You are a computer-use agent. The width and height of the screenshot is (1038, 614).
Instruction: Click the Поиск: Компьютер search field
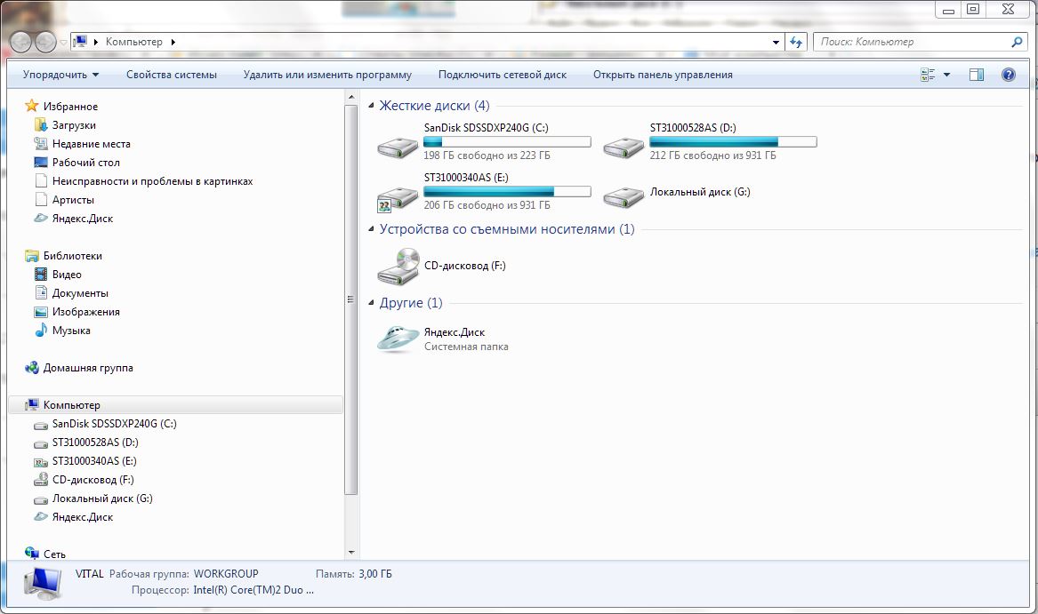point(912,42)
